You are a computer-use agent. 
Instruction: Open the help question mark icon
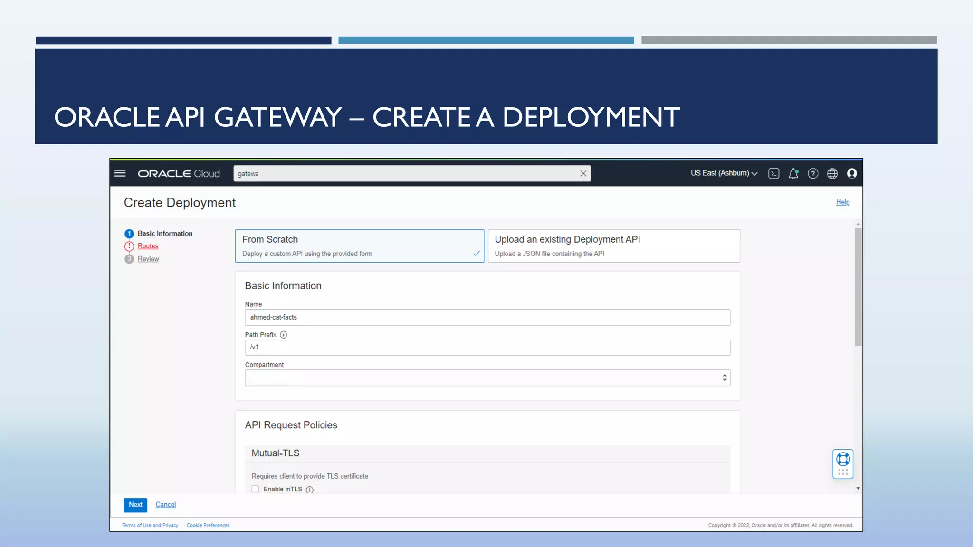pyautogui.click(x=813, y=174)
